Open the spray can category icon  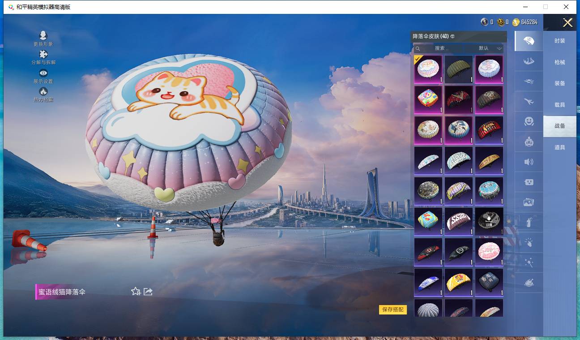(x=529, y=222)
